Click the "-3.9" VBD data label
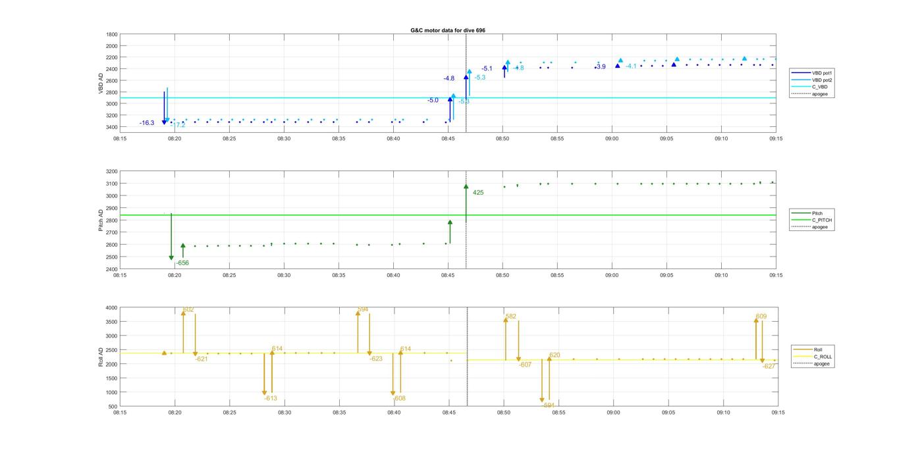Screen dimensions: 922x456 tap(600, 66)
